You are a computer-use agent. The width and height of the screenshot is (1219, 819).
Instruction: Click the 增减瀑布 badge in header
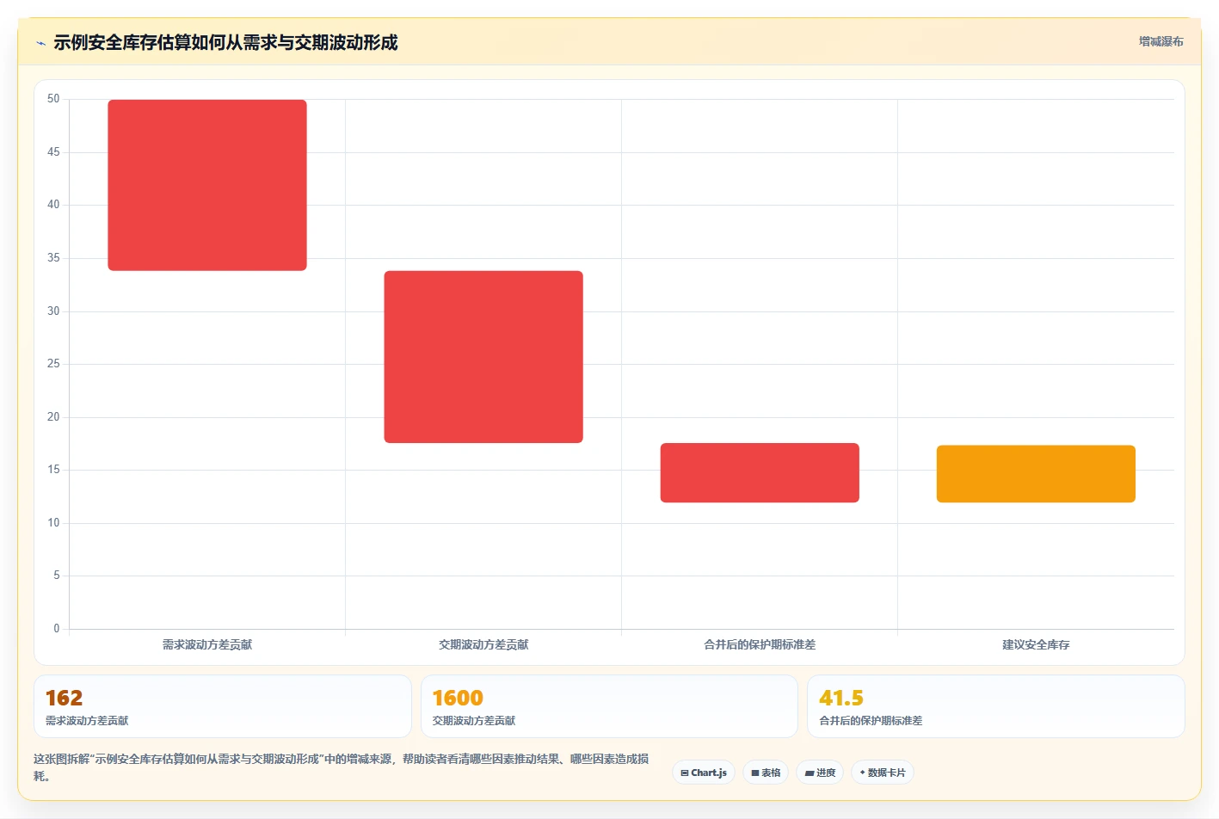point(1161,41)
